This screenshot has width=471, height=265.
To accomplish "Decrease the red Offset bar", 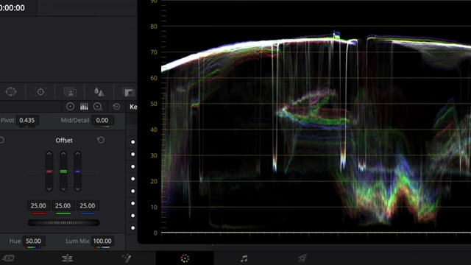I will point(49,189).
